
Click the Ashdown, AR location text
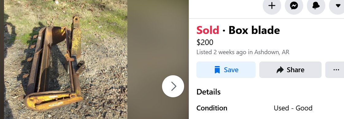click(x=272, y=52)
